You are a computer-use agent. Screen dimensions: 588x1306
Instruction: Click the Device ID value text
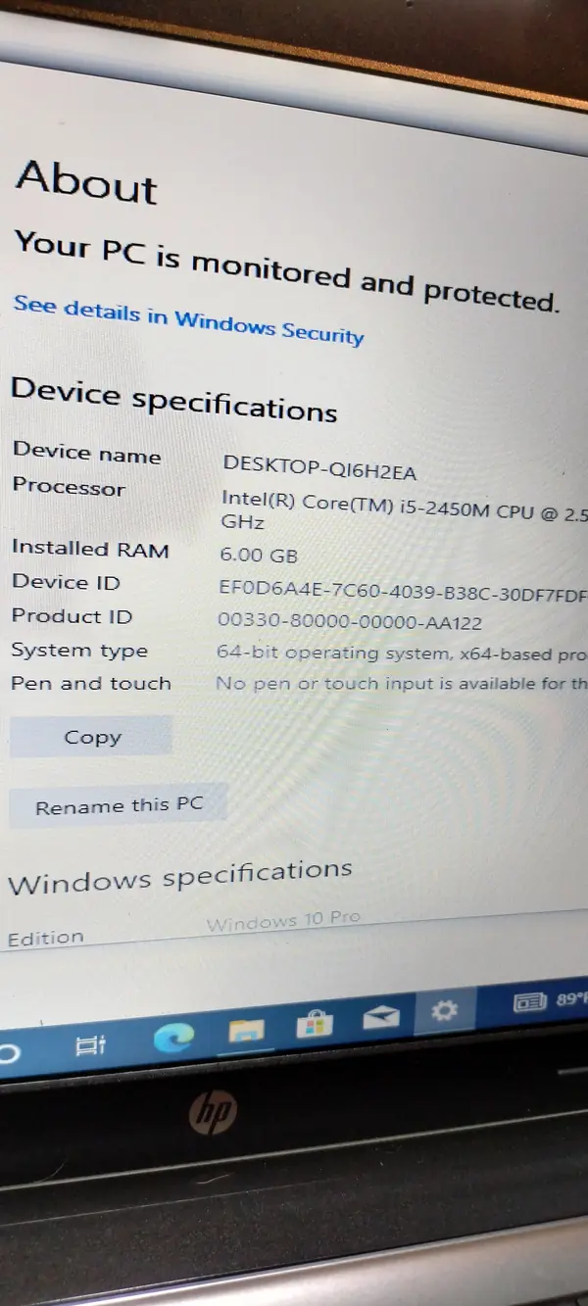point(402,591)
